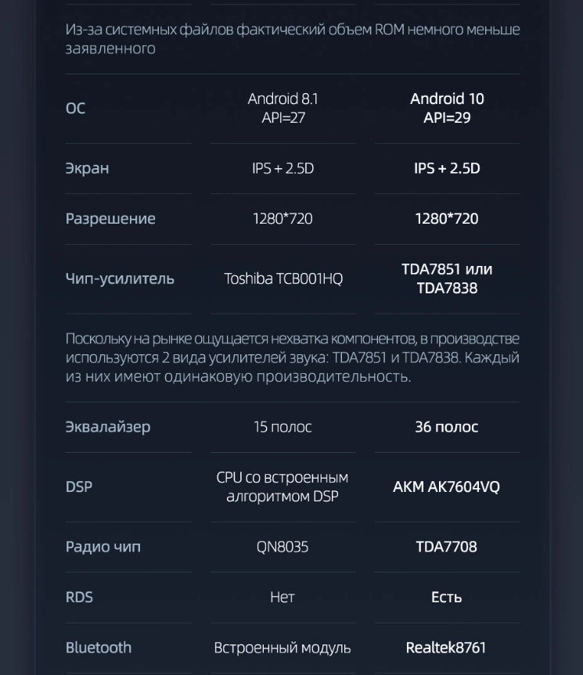Image resolution: width=583 pixels, height=675 pixels.
Task: Click the Радио чип row label
Action: click(103, 547)
